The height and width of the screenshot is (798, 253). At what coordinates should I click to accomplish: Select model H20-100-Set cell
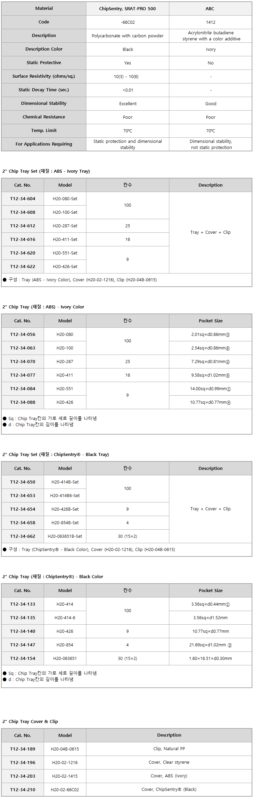click(x=65, y=212)
